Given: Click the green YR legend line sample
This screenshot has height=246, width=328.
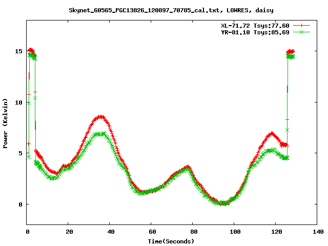Looking at the screenshot, I should [301, 32].
